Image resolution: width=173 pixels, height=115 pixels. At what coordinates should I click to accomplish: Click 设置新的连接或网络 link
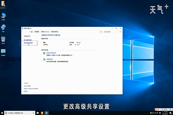tap(51, 53)
